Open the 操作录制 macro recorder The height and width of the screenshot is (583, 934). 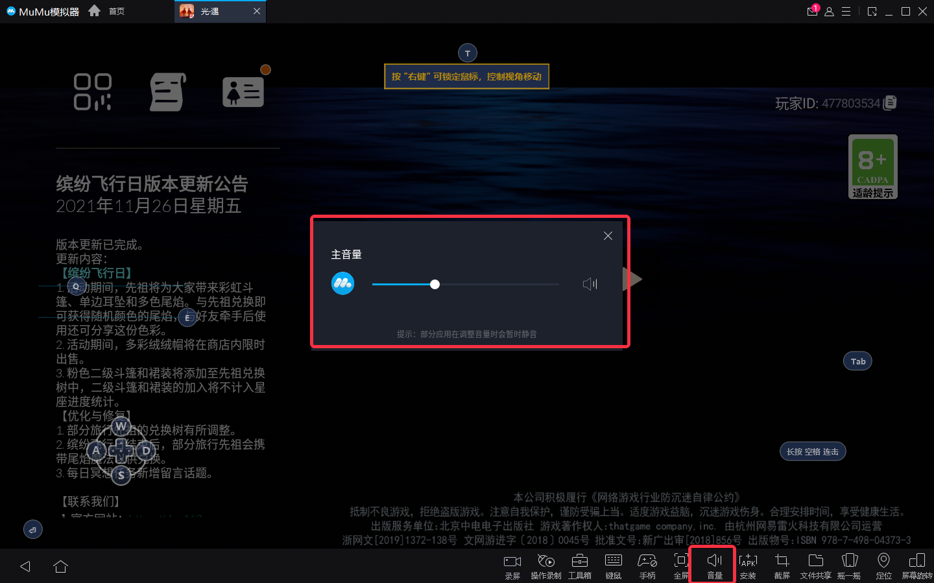(546, 565)
